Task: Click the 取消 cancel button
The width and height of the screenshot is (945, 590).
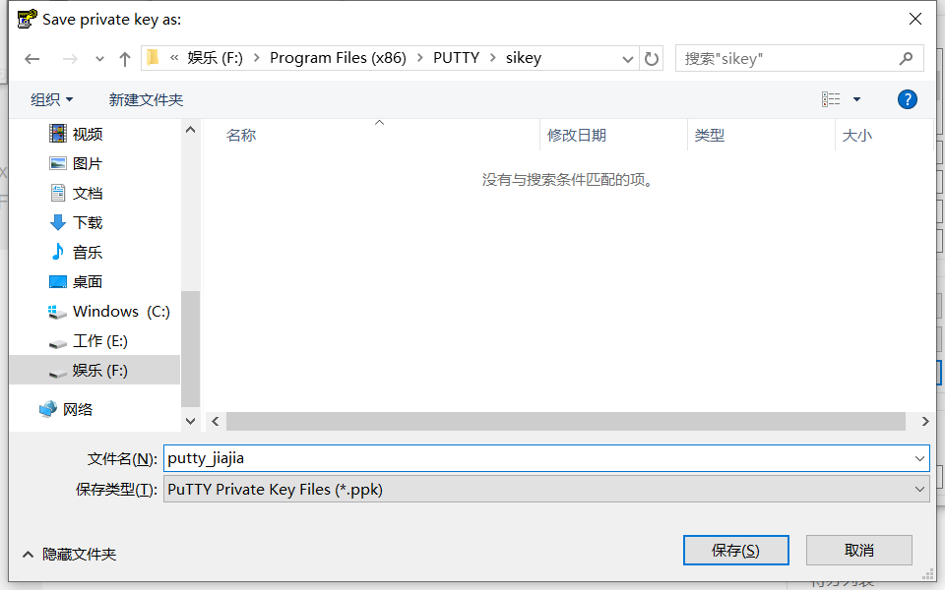Action: [858, 550]
